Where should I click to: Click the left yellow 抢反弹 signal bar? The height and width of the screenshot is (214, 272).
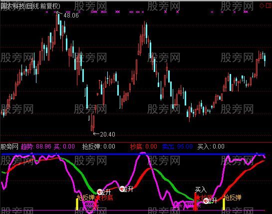(x=77, y=204)
